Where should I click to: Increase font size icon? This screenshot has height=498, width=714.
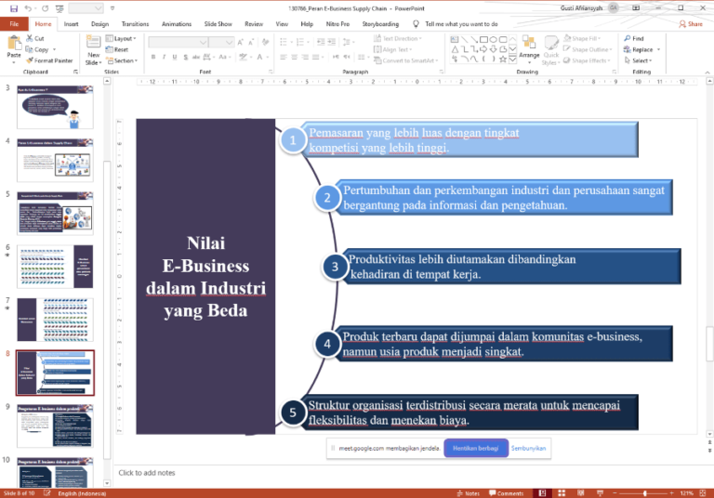point(241,43)
